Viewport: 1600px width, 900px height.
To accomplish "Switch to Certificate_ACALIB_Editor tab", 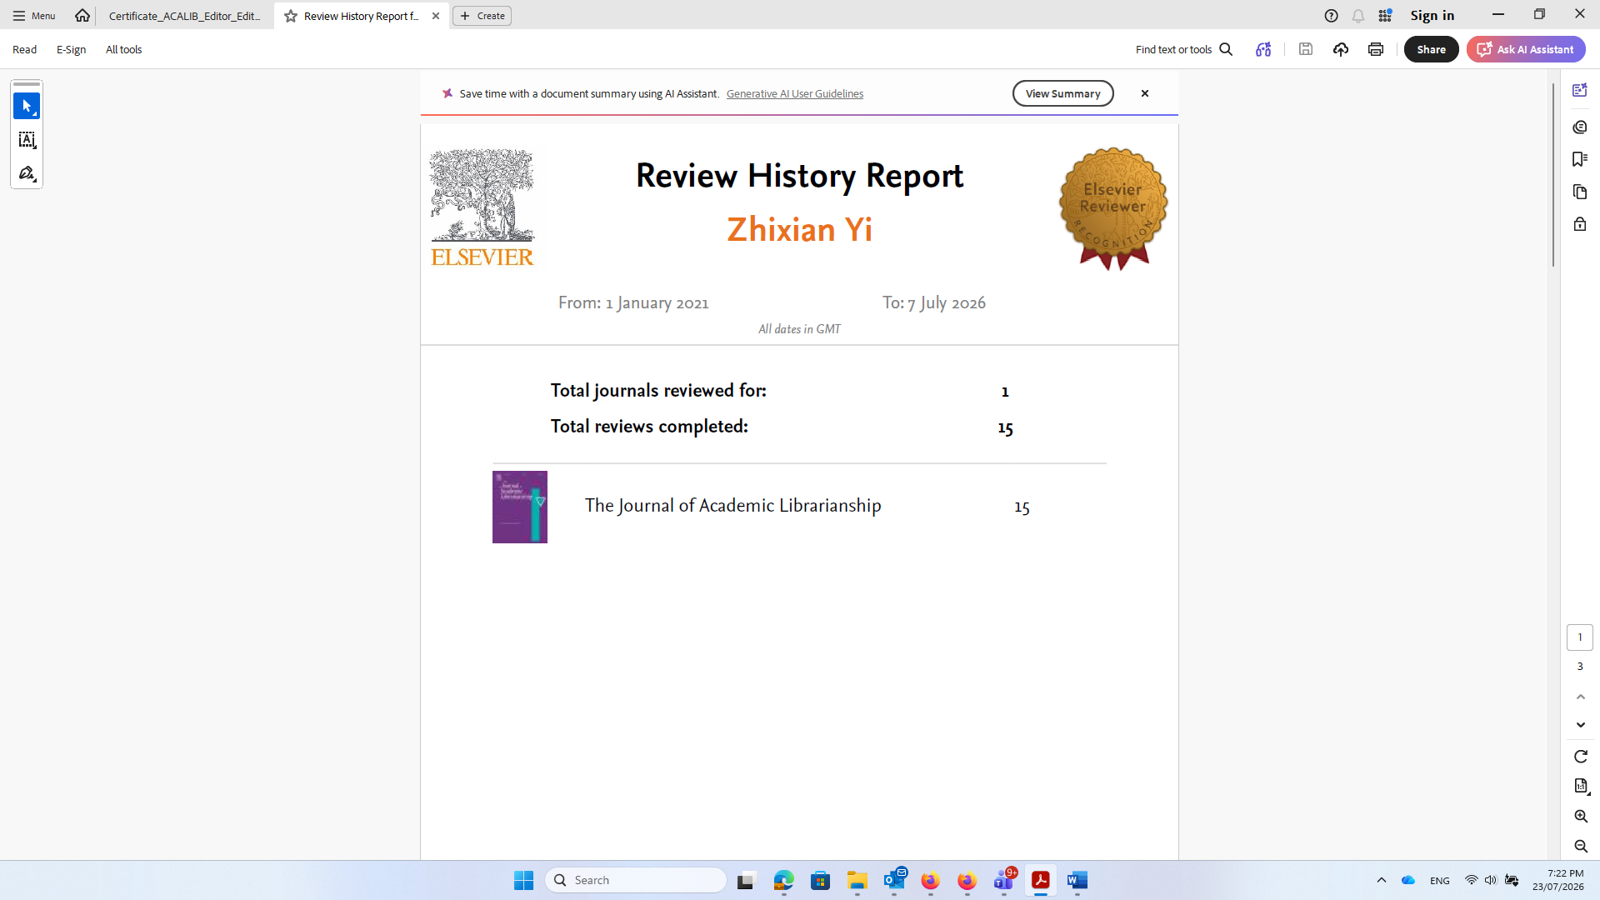I will (185, 16).
